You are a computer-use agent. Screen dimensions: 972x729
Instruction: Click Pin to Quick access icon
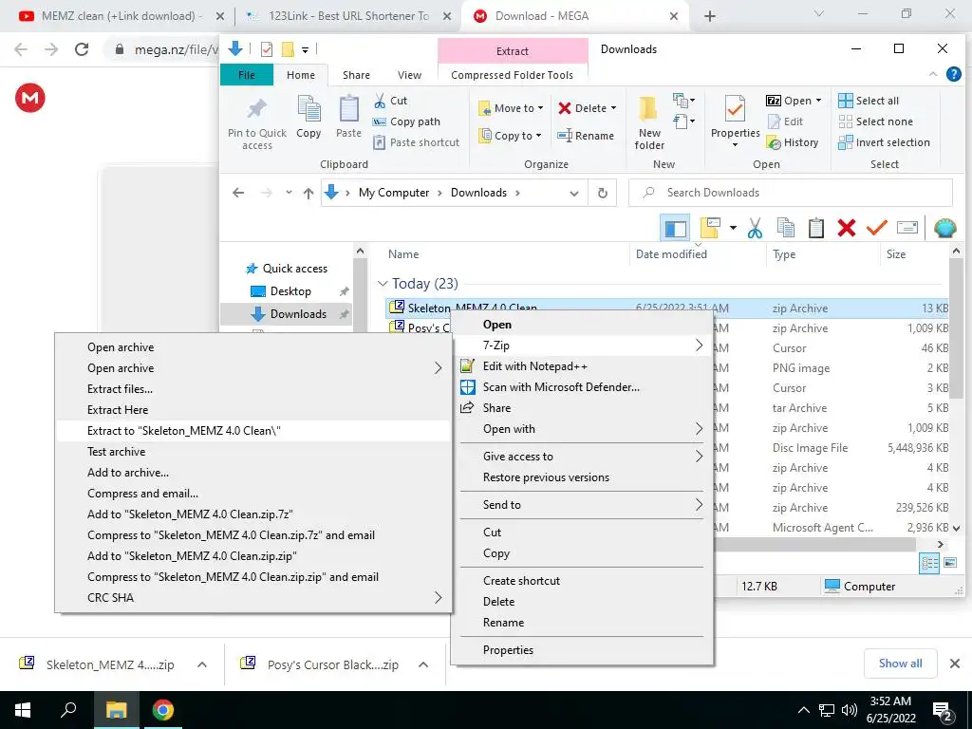pyautogui.click(x=256, y=109)
